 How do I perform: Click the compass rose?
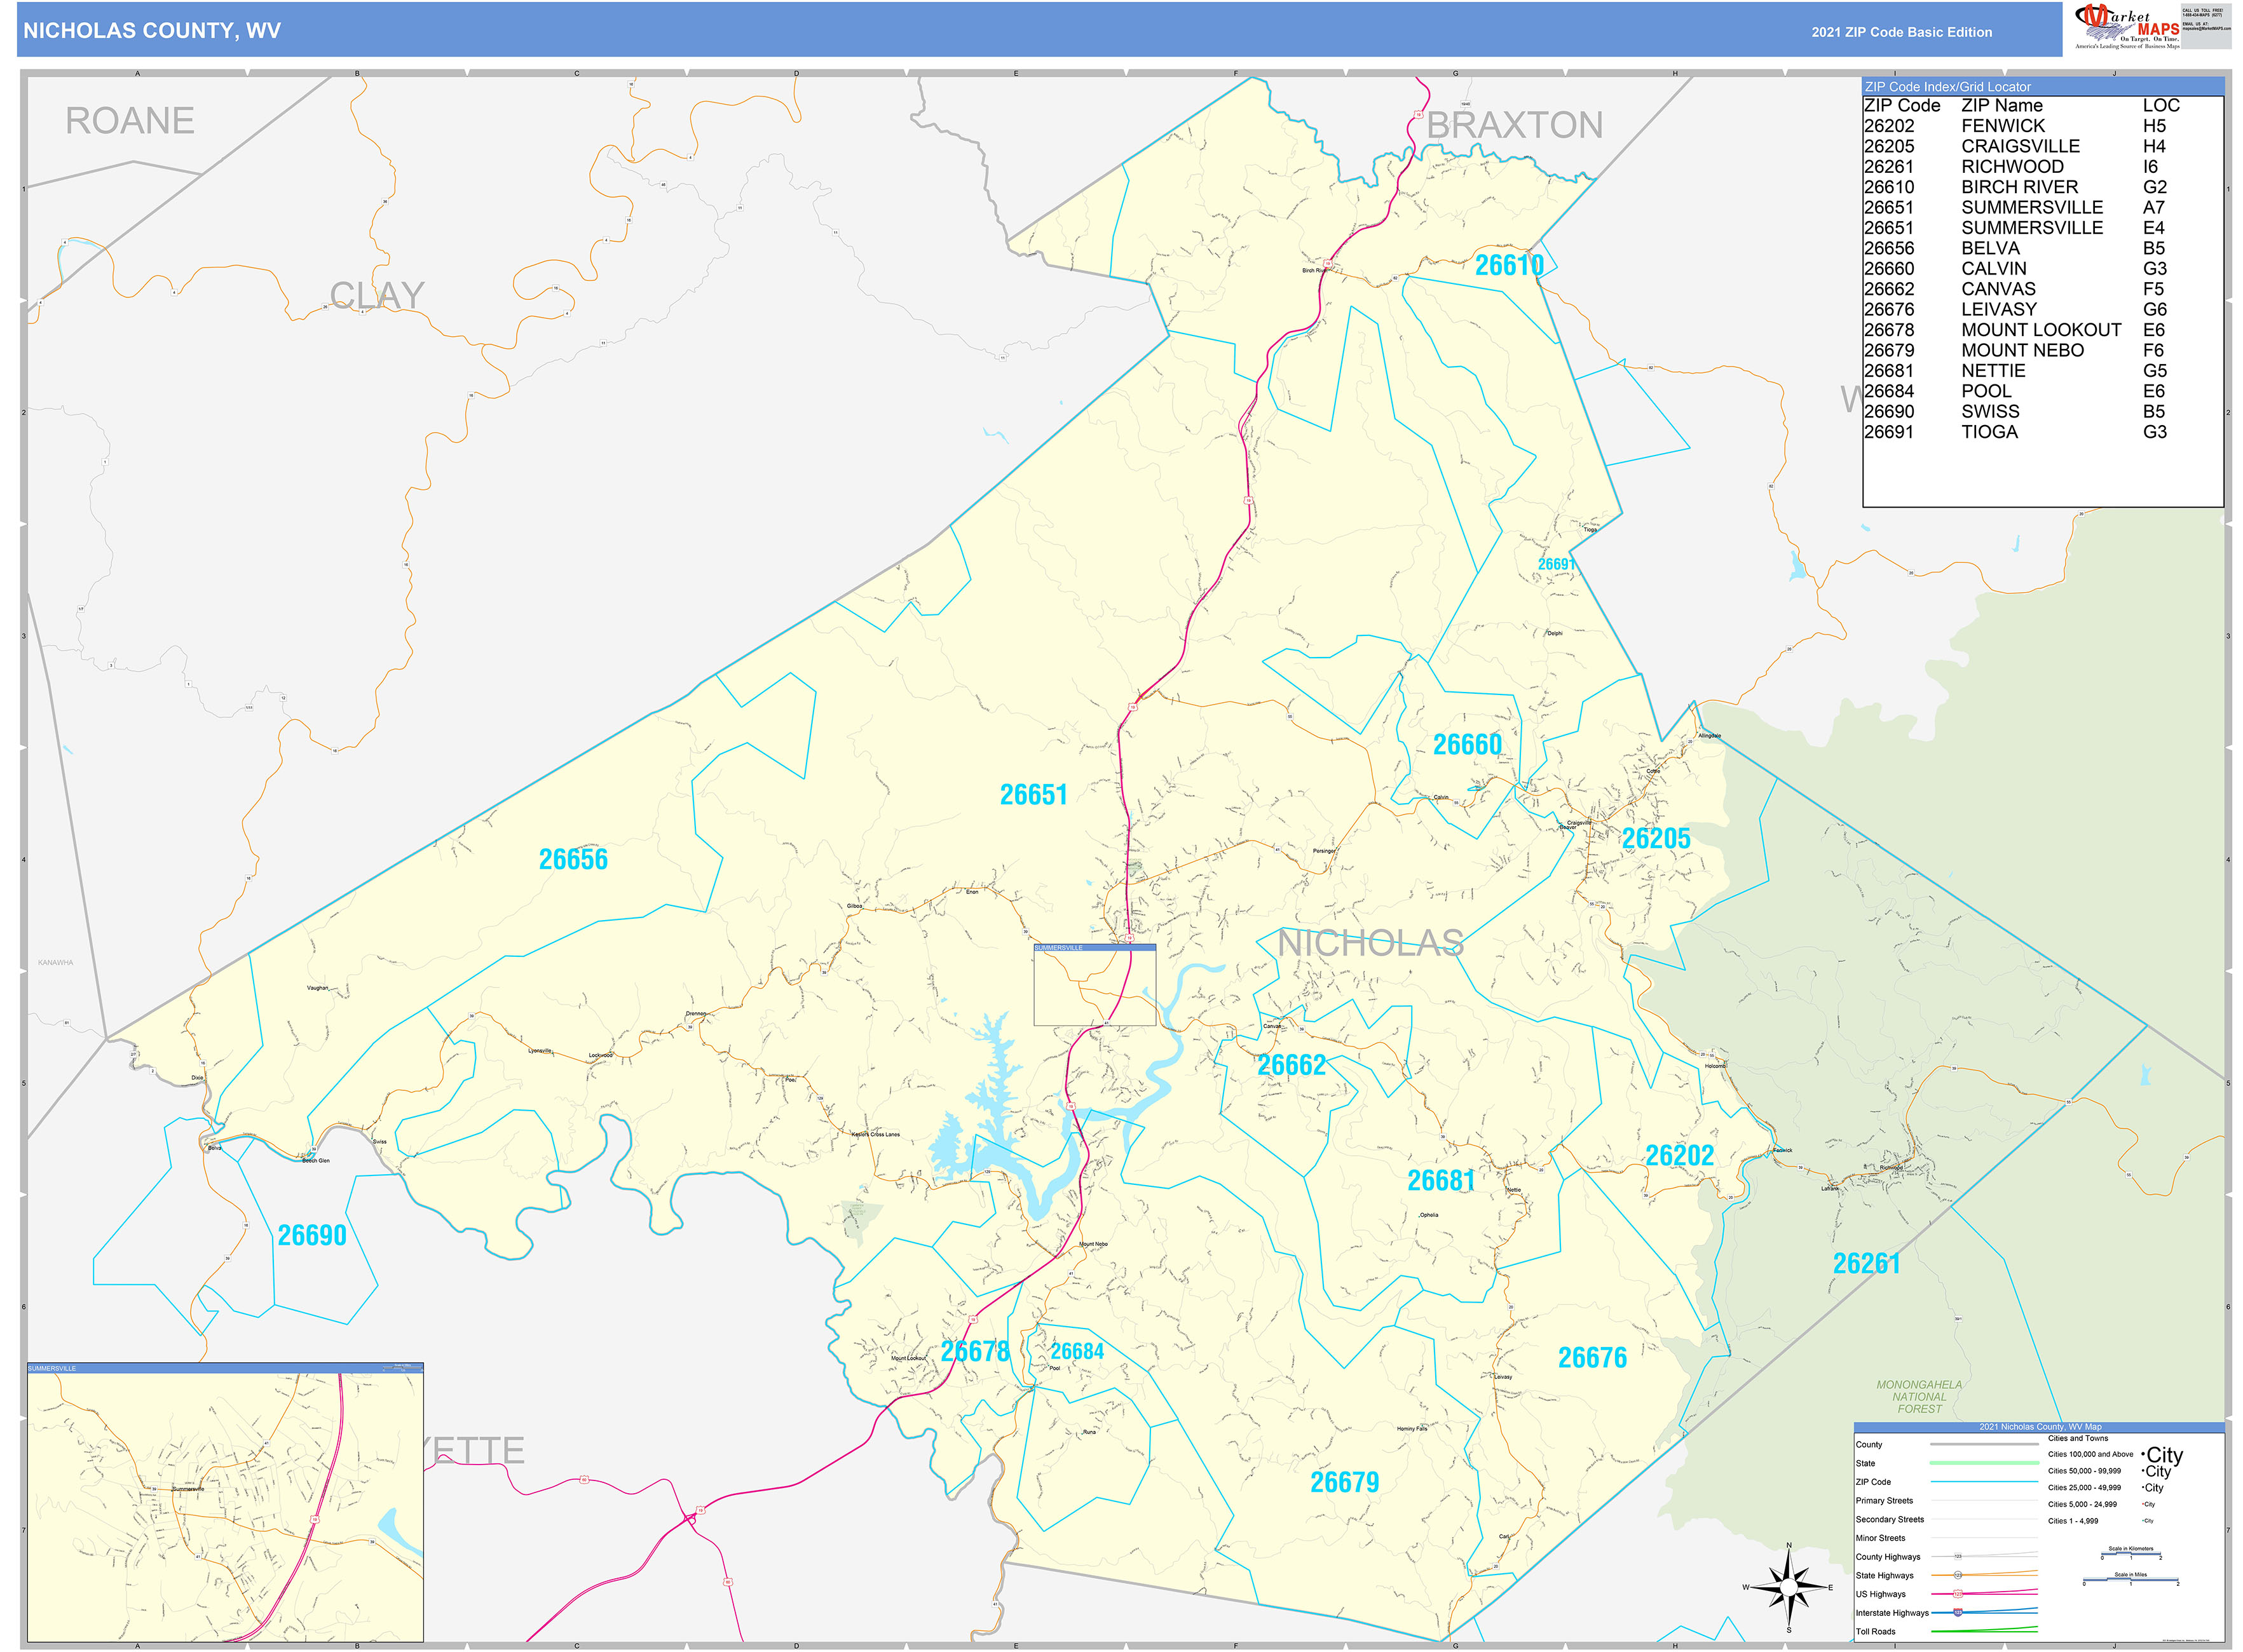1789,1587
